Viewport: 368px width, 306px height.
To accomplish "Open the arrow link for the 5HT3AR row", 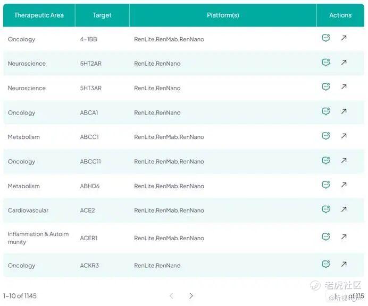I will coord(344,87).
